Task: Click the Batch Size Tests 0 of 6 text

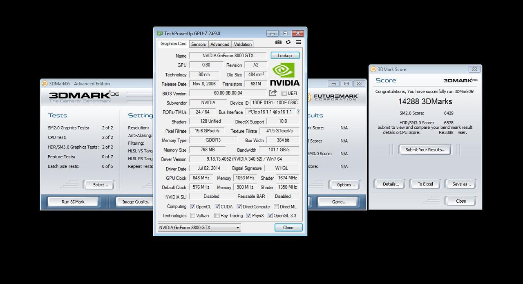Action: coord(107,166)
